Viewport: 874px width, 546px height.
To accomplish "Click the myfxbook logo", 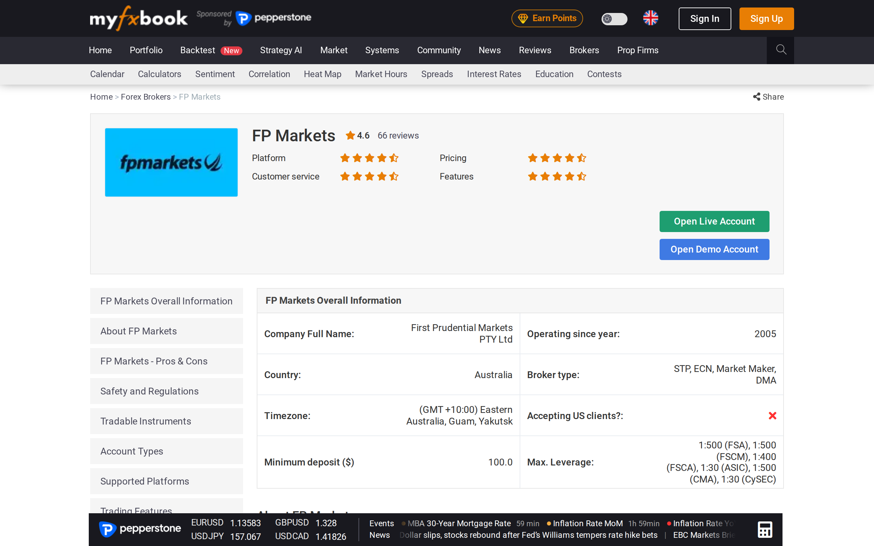I will coord(139,18).
